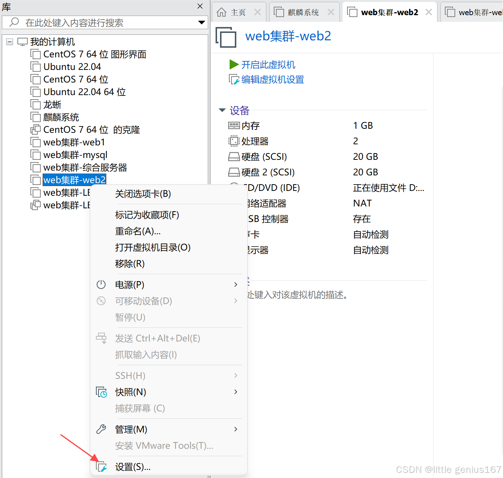Click the 1 GB memory value
The width and height of the screenshot is (503, 478).
tap(363, 126)
